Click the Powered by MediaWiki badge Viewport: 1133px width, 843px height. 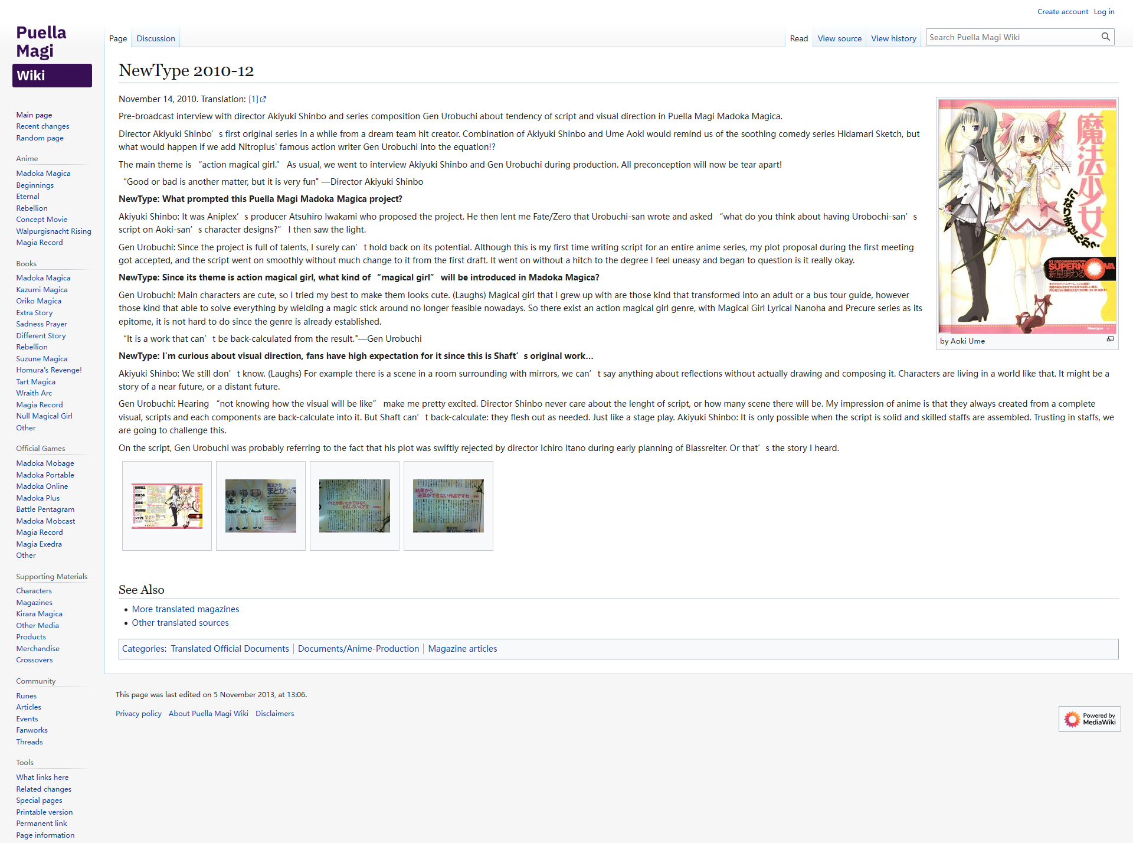pyautogui.click(x=1089, y=718)
